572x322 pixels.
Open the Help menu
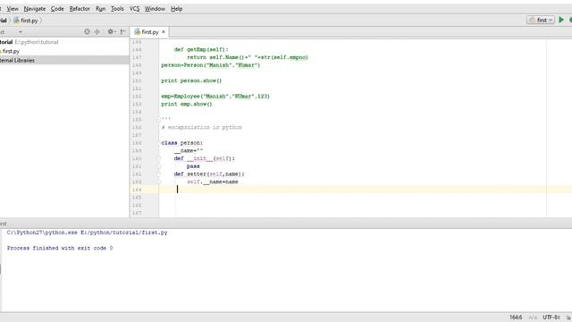[177, 8]
